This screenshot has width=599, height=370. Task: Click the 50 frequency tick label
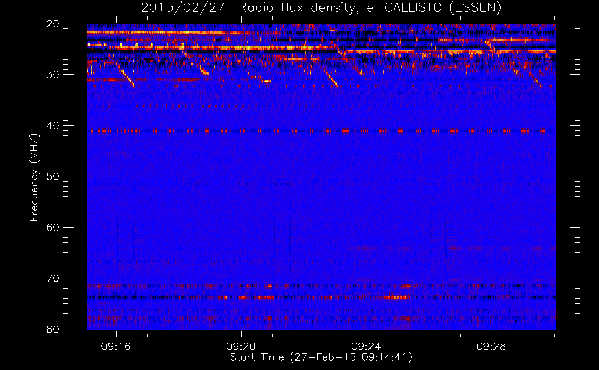53,176
